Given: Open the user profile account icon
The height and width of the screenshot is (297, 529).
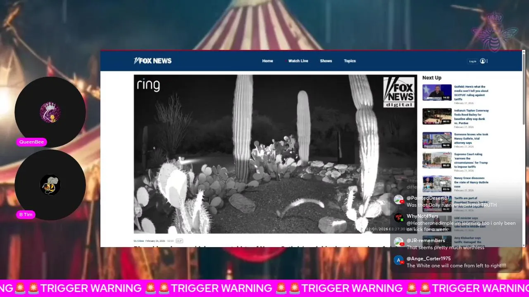Looking at the screenshot, I should (482, 61).
